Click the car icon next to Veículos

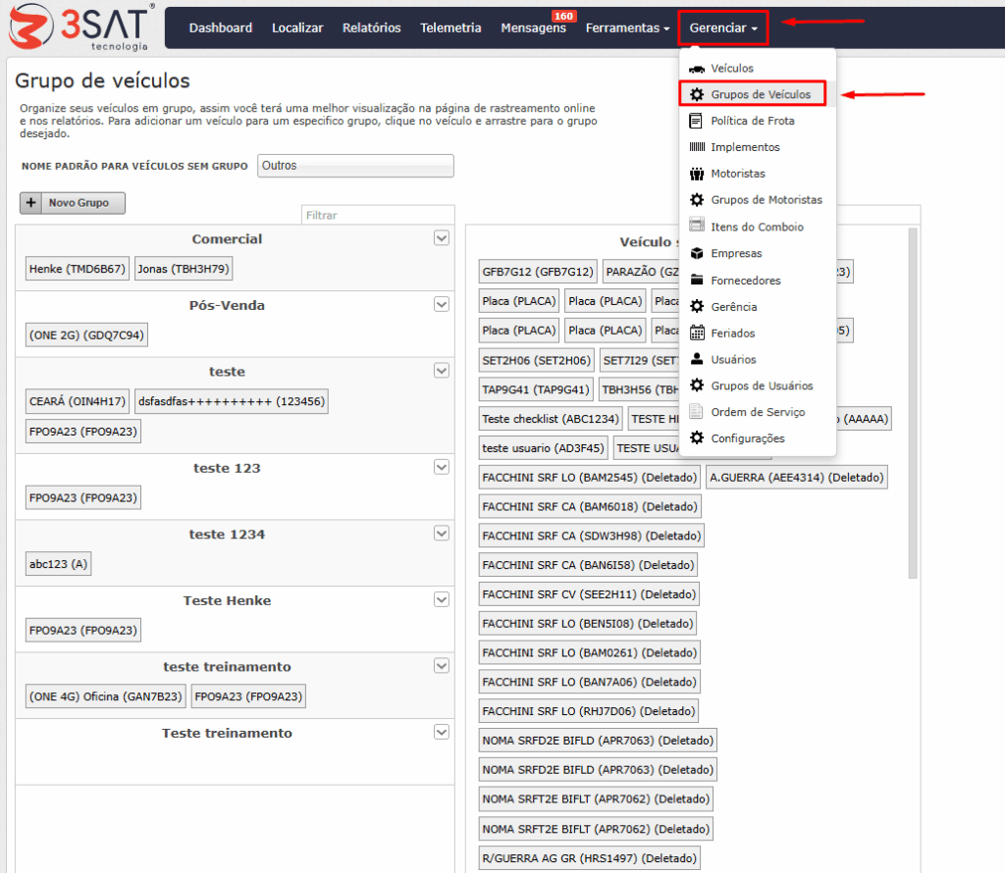(x=697, y=69)
